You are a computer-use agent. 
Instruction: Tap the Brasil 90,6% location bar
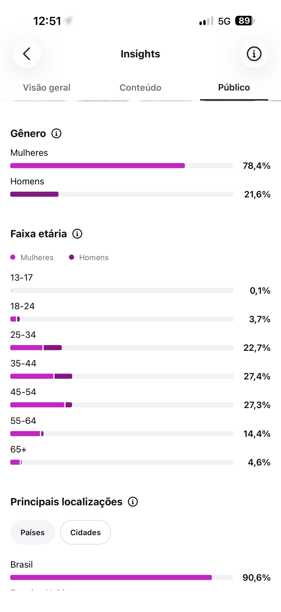pos(121,578)
